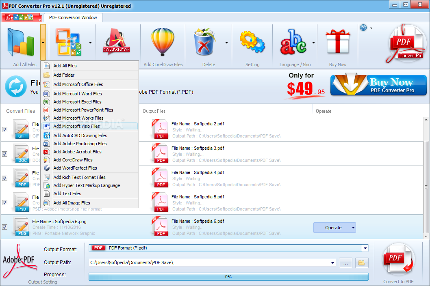Click the file list scrollbar up arrow
This screenshot has width=430, height=286.
tap(426, 120)
